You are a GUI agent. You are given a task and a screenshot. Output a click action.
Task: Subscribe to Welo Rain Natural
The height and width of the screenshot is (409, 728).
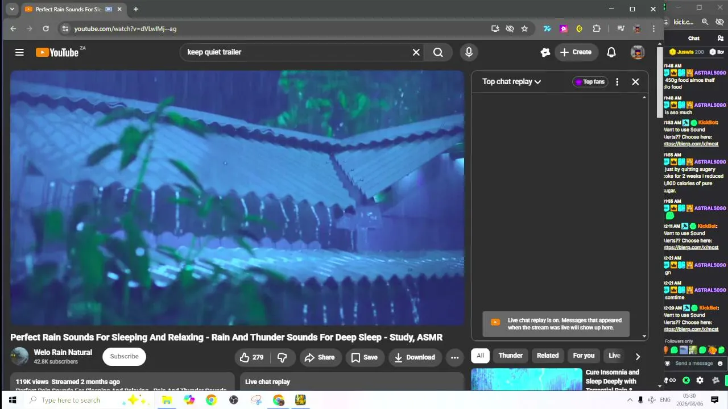click(x=124, y=357)
